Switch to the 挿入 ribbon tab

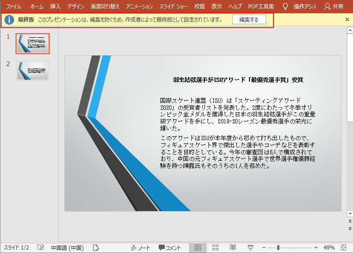tap(56, 7)
